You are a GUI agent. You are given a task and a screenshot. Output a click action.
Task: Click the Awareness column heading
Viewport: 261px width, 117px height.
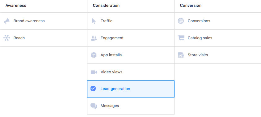[x=16, y=6]
